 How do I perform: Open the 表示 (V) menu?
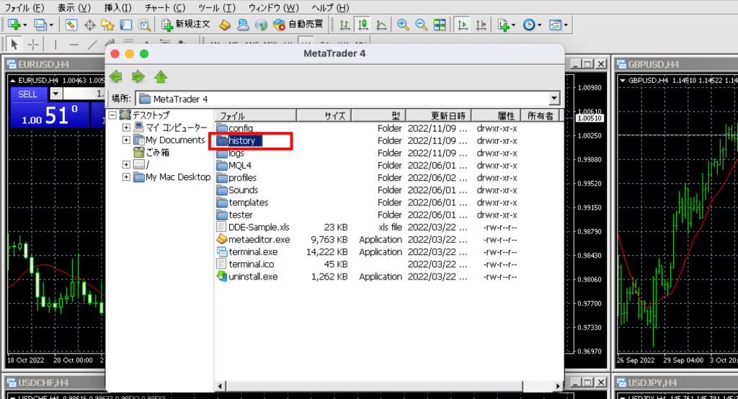click(x=74, y=7)
